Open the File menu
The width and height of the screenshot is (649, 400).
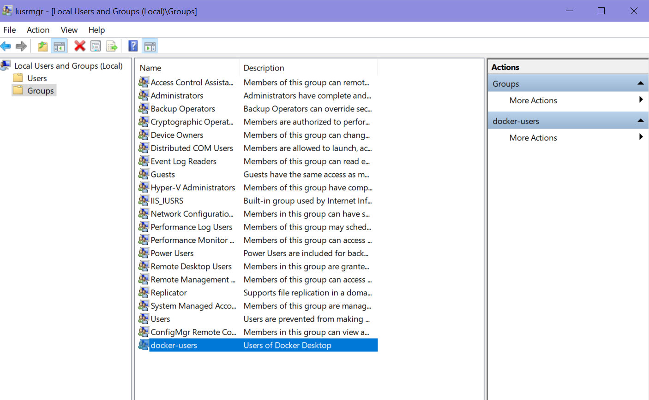tap(10, 30)
